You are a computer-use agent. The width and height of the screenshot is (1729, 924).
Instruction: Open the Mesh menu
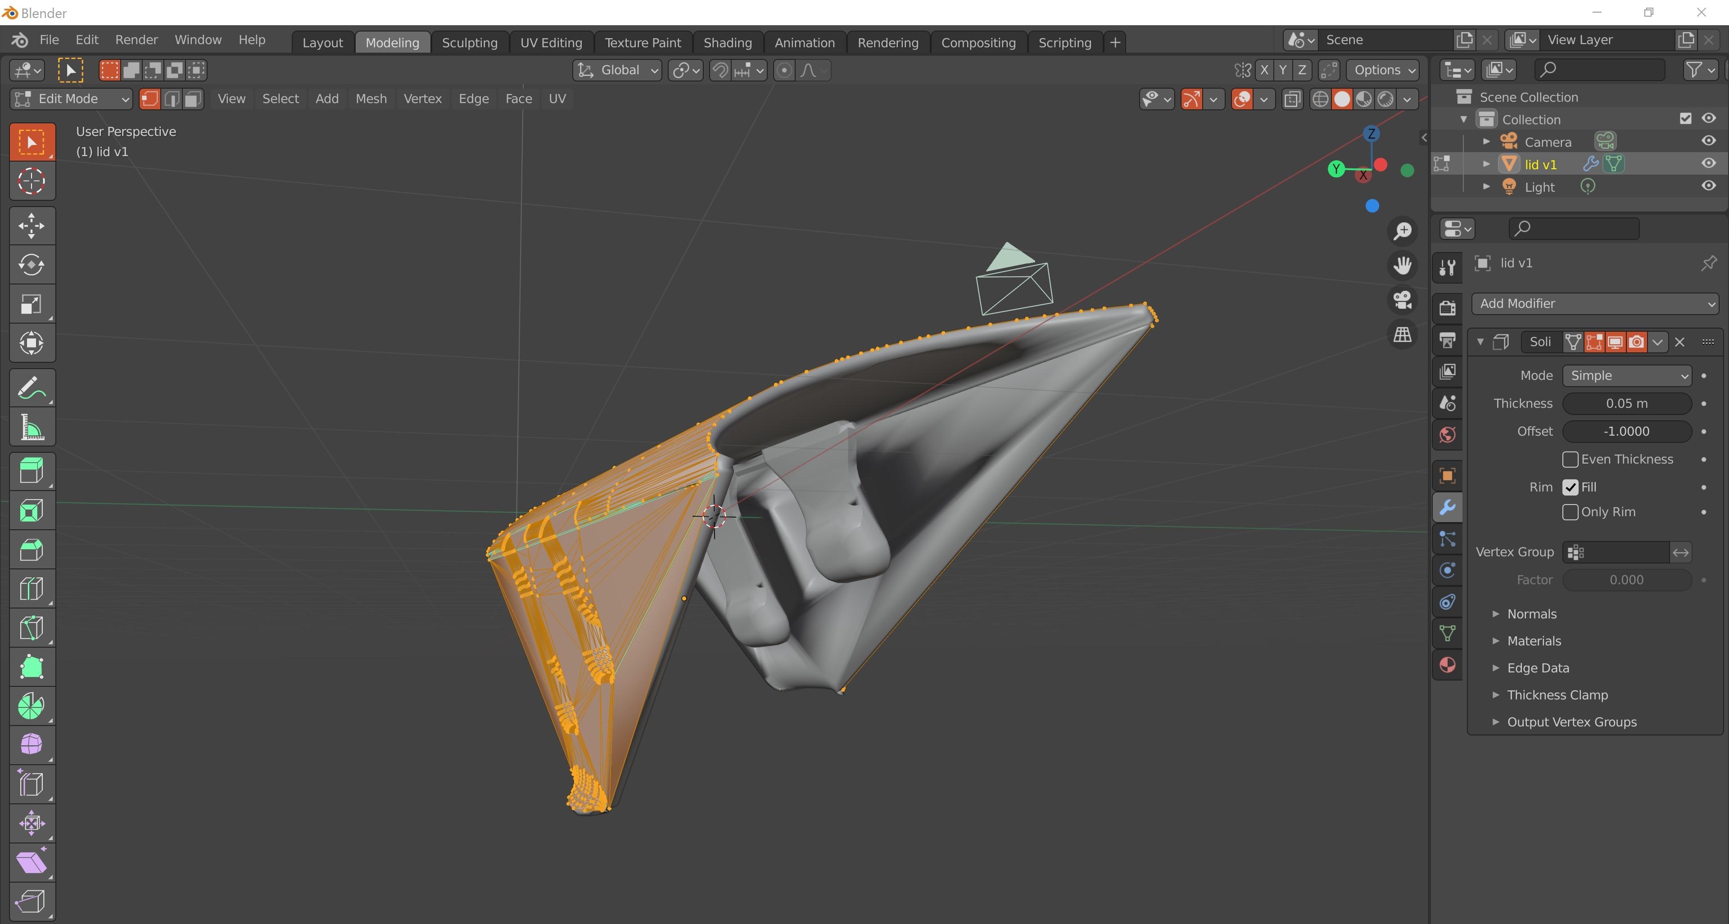click(x=371, y=99)
